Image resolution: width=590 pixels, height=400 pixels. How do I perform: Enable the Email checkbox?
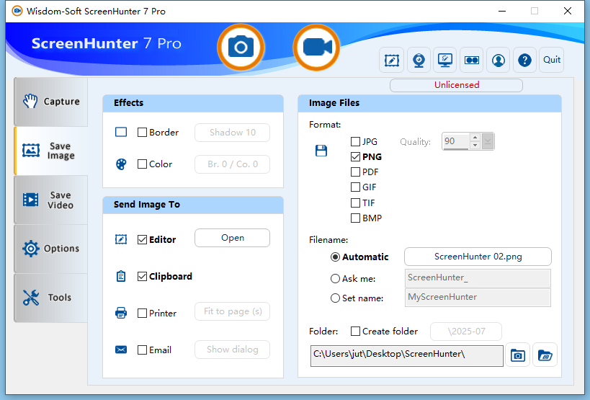tap(142, 350)
